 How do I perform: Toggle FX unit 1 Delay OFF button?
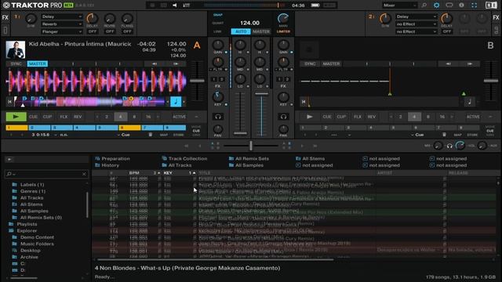[x=93, y=31]
